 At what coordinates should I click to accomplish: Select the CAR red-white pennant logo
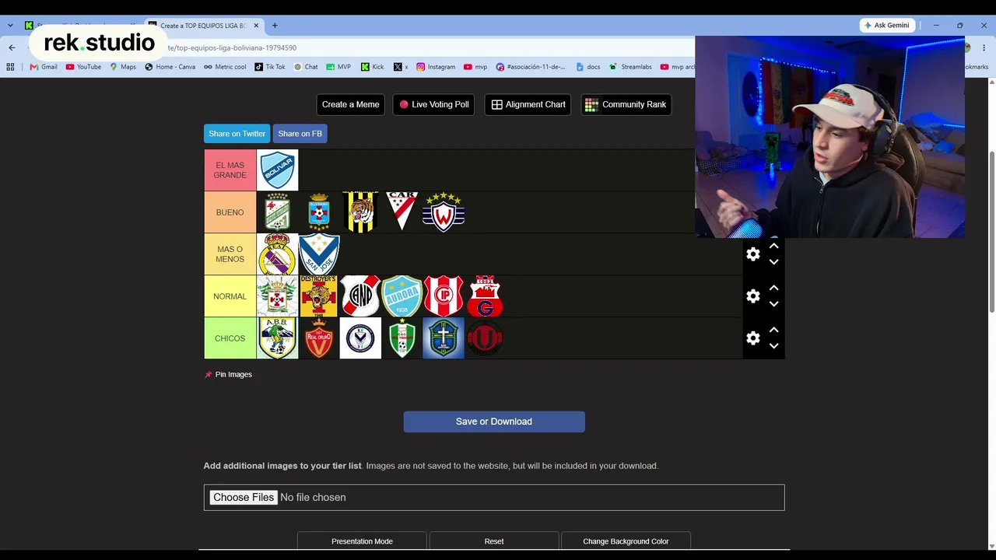pos(402,212)
